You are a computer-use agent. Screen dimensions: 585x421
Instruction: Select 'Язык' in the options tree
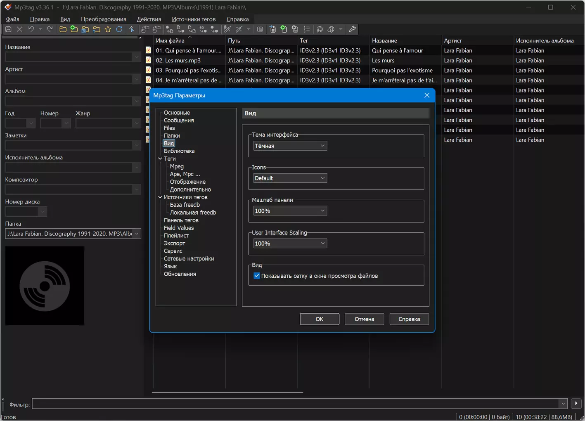point(170,266)
